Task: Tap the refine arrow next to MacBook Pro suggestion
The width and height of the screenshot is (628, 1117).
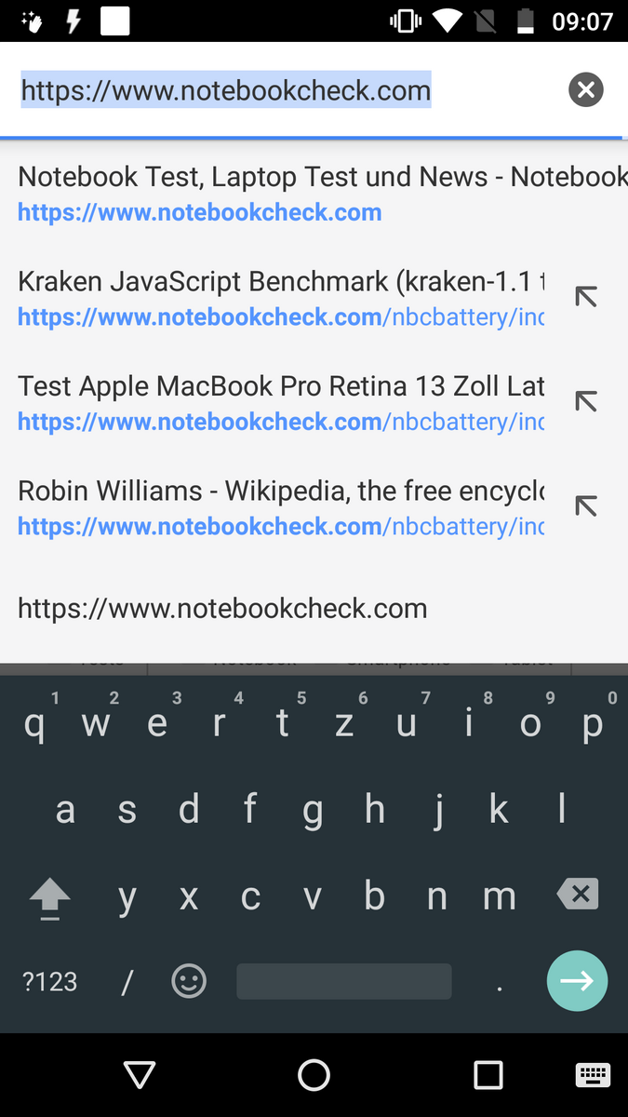Action: click(x=585, y=401)
